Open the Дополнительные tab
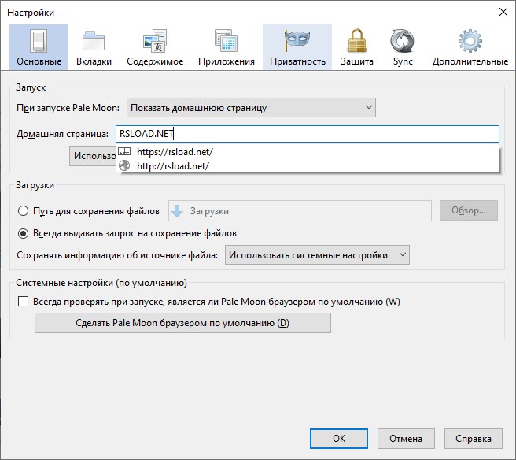516x460 pixels. pyautogui.click(x=470, y=47)
